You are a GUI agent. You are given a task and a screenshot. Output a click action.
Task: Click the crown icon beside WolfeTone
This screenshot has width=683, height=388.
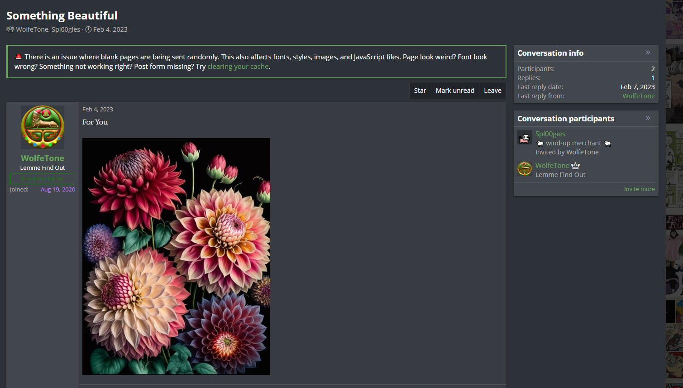575,166
